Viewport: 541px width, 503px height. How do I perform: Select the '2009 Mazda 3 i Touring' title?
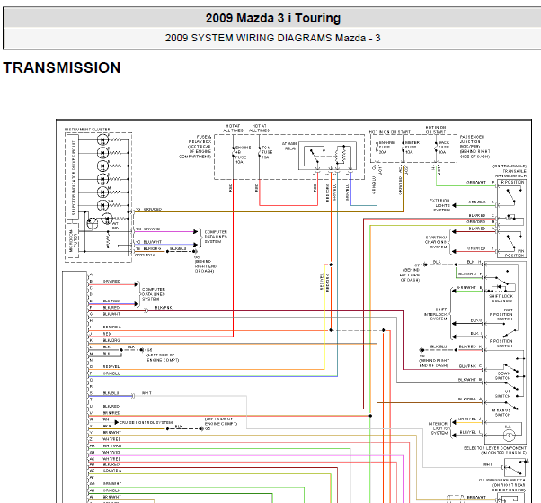273,18
